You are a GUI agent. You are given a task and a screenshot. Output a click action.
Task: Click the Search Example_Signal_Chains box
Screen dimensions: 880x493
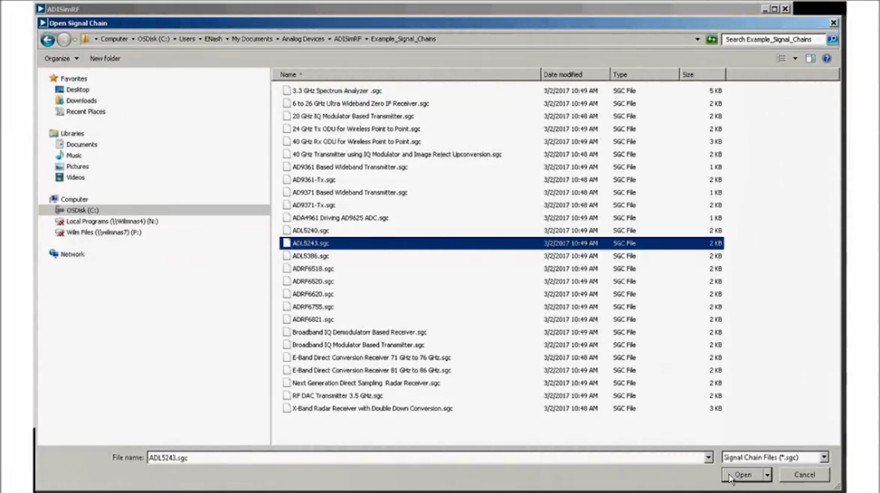(773, 39)
